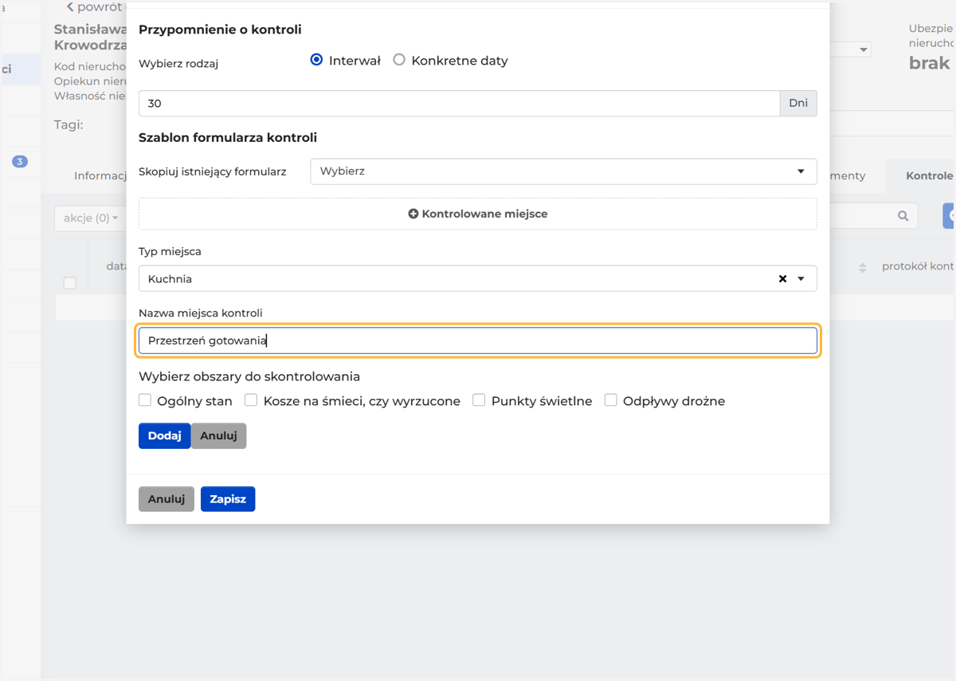Click the protokół kontroli column header
The height and width of the screenshot is (681, 956).
pos(918,266)
